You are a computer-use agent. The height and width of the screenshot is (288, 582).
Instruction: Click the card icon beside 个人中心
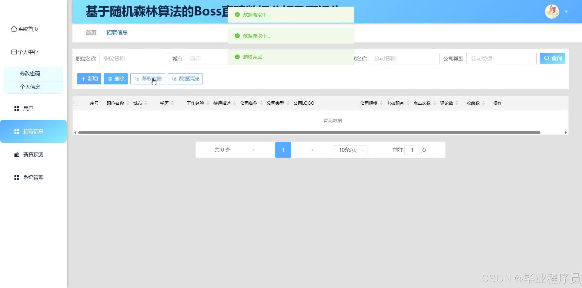pyautogui.click(x=14, y=52)
